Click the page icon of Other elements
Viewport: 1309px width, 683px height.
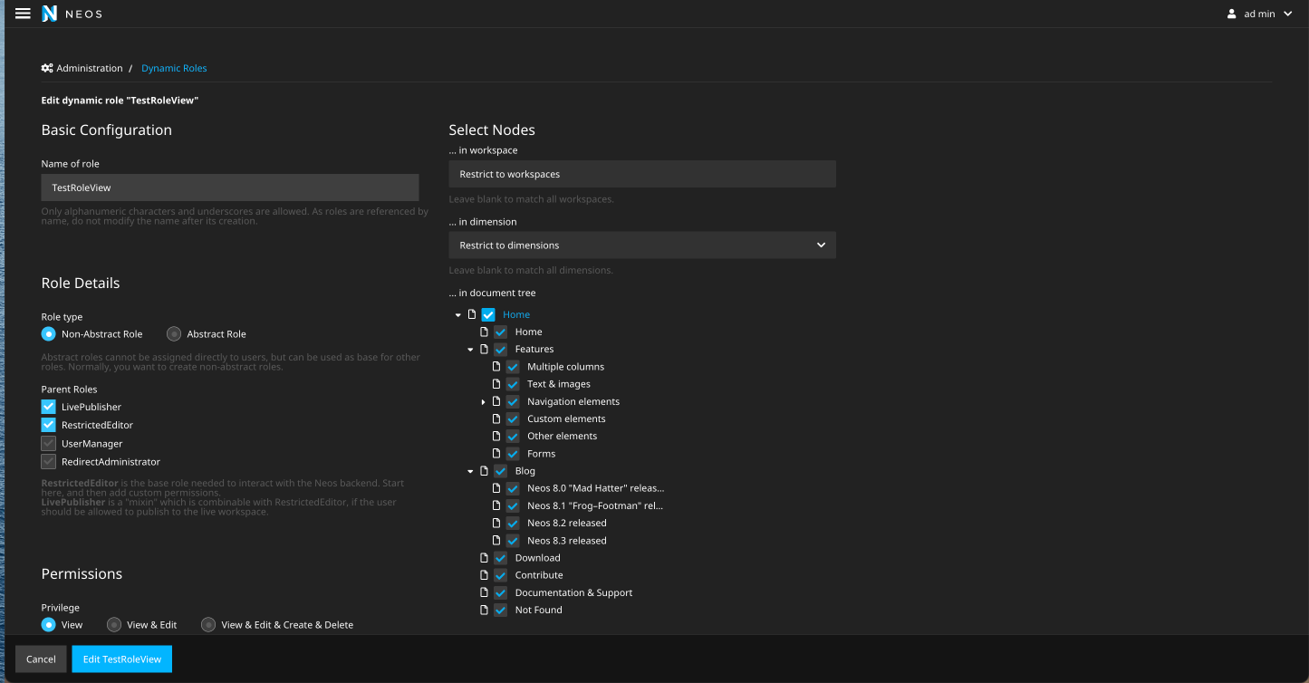(496, 436)
